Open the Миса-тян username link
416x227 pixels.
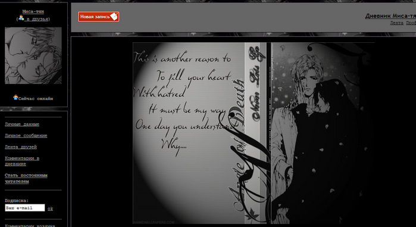33,11
